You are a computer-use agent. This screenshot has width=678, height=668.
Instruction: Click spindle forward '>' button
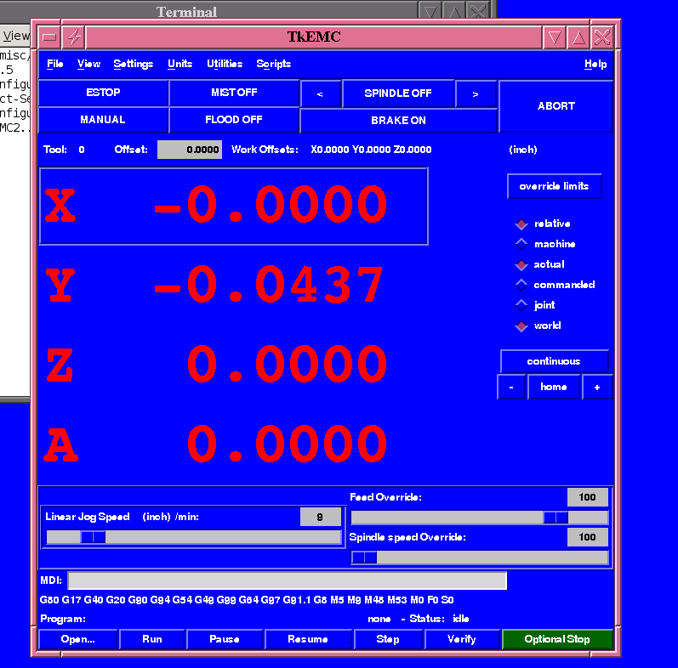pos(476,94)
